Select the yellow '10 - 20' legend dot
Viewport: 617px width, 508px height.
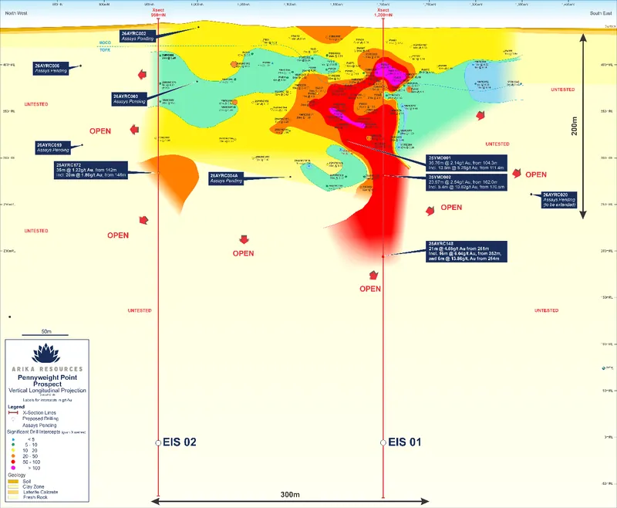[x=13, y=450]
